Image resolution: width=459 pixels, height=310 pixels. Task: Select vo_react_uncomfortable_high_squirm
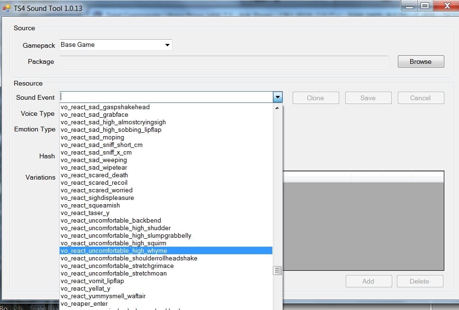click(166, 243)
